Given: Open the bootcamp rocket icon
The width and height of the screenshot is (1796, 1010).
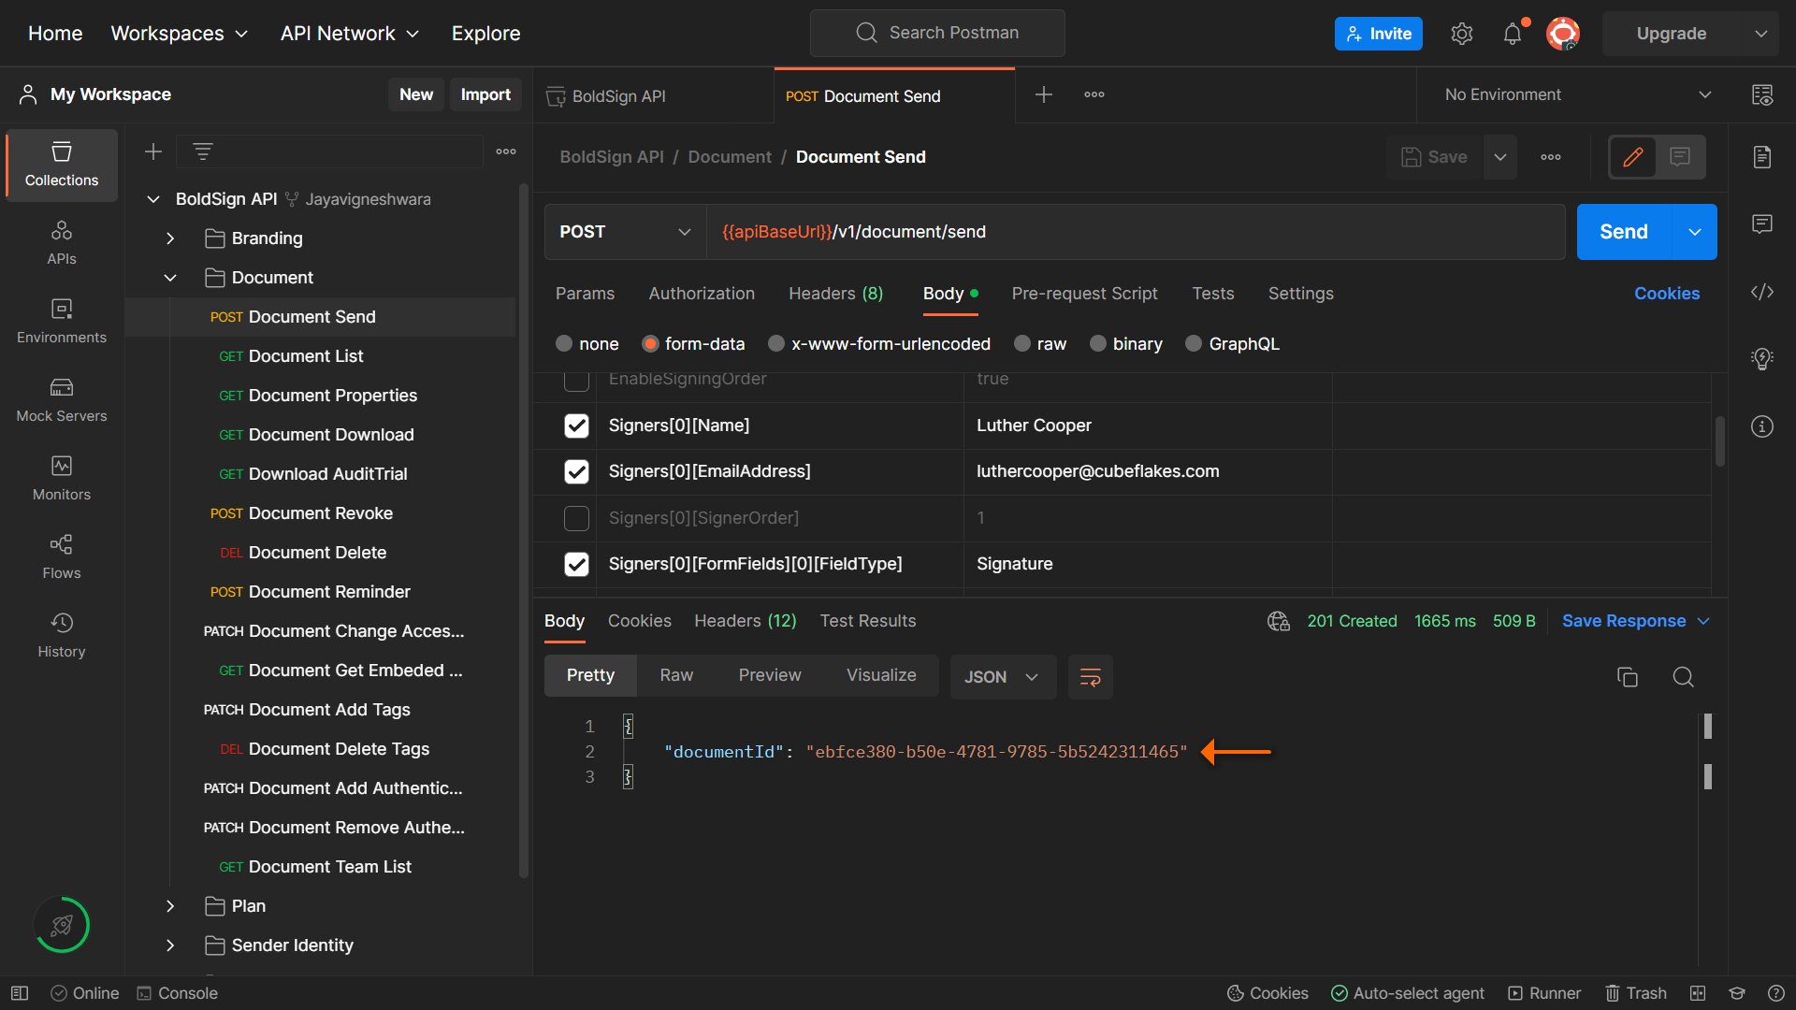Looking at the screenshot, I should [x=62, y=925].
